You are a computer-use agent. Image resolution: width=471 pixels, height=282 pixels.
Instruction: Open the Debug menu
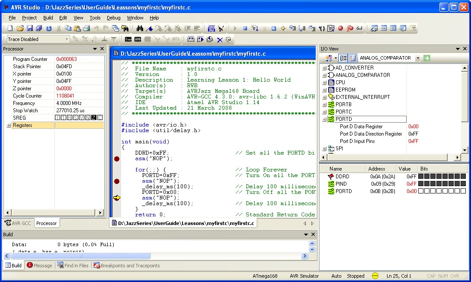pos(114,18)
